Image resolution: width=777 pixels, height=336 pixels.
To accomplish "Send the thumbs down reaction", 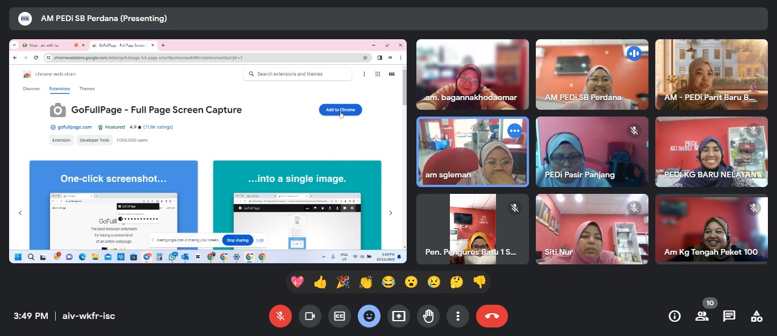I will pos(480,282).
